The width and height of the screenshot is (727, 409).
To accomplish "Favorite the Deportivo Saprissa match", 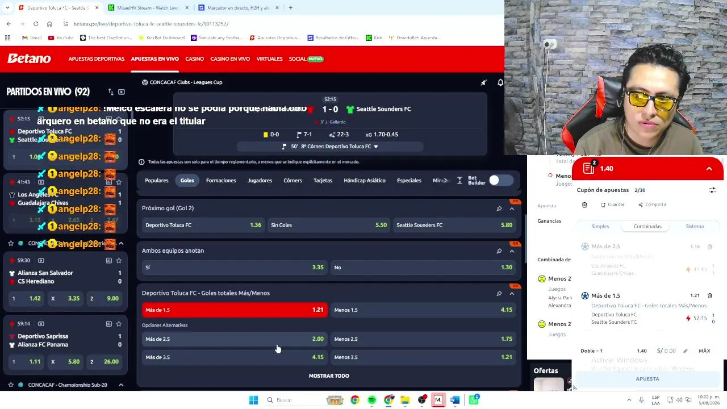I will pos(119,324).
